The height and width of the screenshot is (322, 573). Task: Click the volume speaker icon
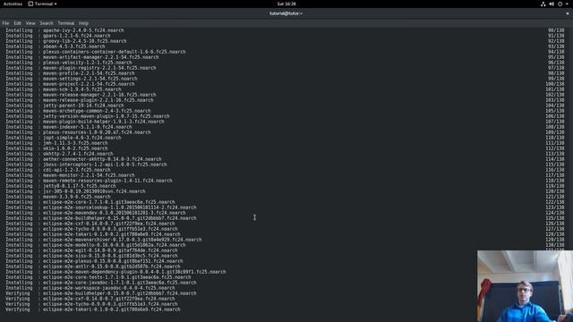point(552,4)
